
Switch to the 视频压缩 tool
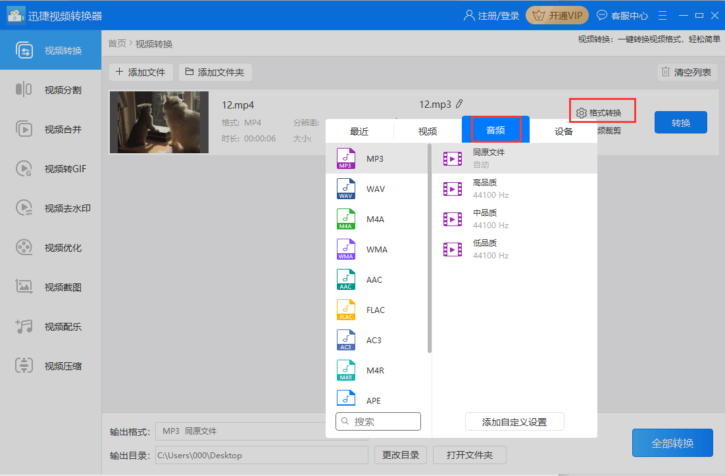[51, 366]
